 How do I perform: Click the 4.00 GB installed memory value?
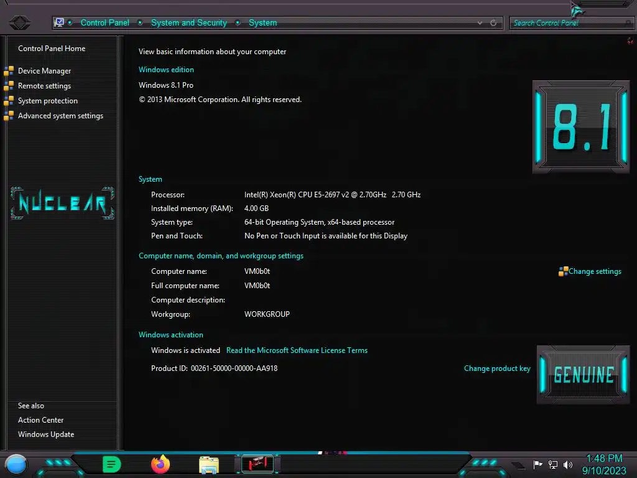pyautogui.click(x=256, y=208)
